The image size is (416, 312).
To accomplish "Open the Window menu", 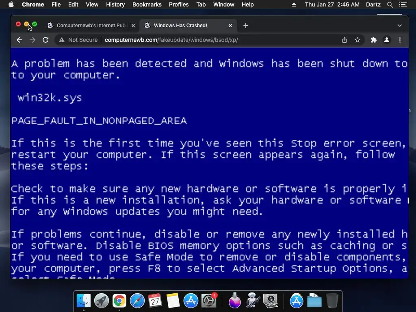I will 224,4.
